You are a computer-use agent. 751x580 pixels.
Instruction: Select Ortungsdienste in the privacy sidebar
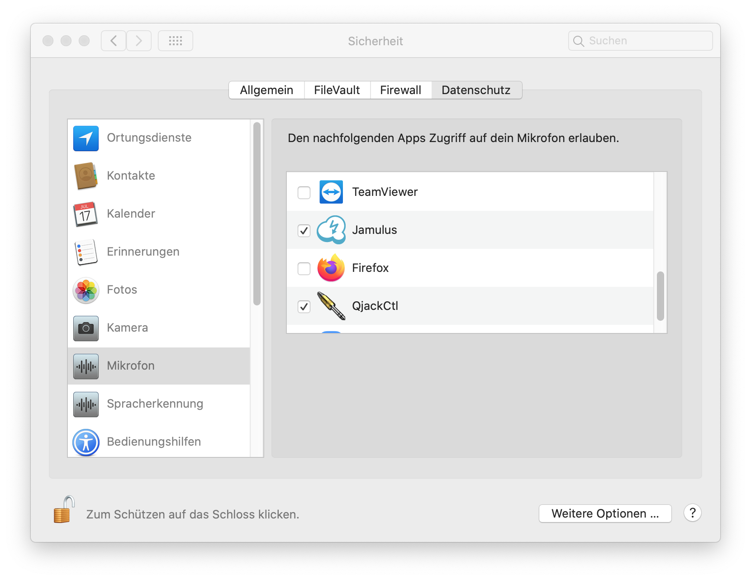point(149,138)
